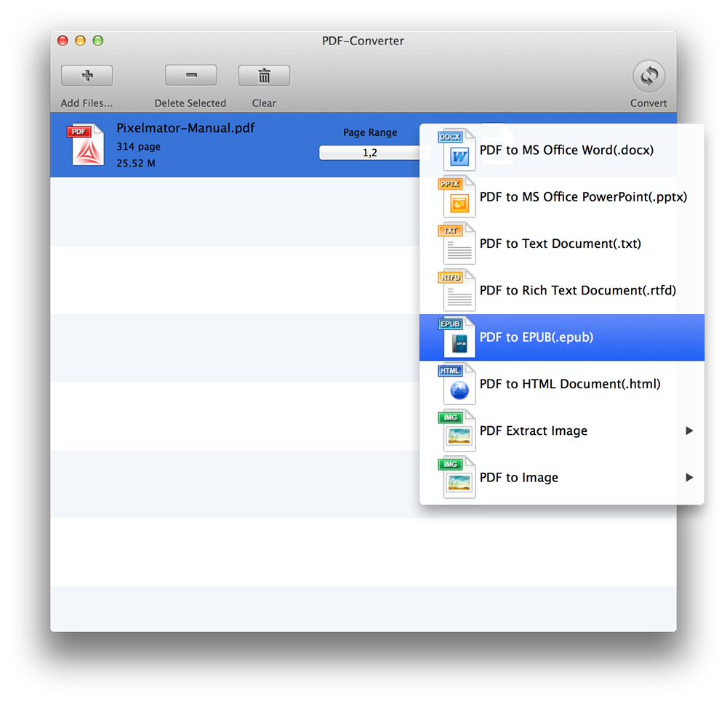Viewport: 727px width, 701px height.
Task: Select the Pixelmator-Manual.pdf file name
Action: click(x=185, y=129)
